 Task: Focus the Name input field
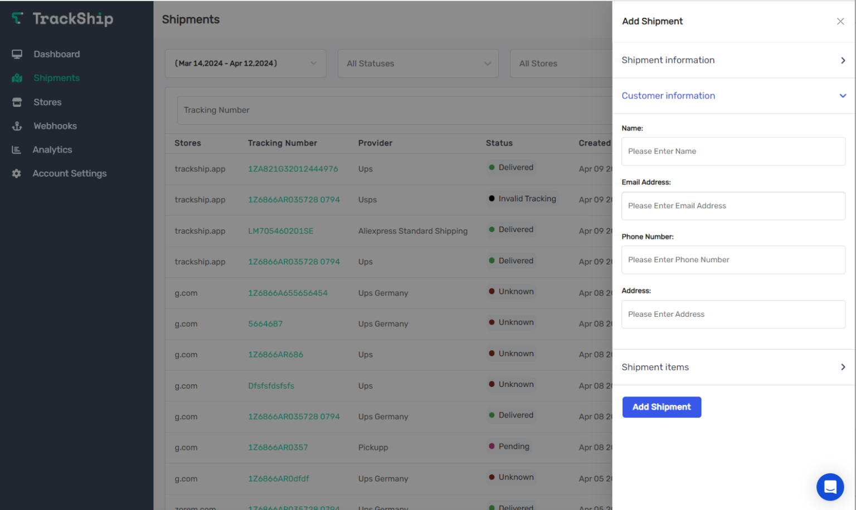(x=733, y=151)
